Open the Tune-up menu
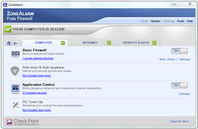Image resolution: width=198 pixels, height=129 pixels. click(x=169, y=21)
